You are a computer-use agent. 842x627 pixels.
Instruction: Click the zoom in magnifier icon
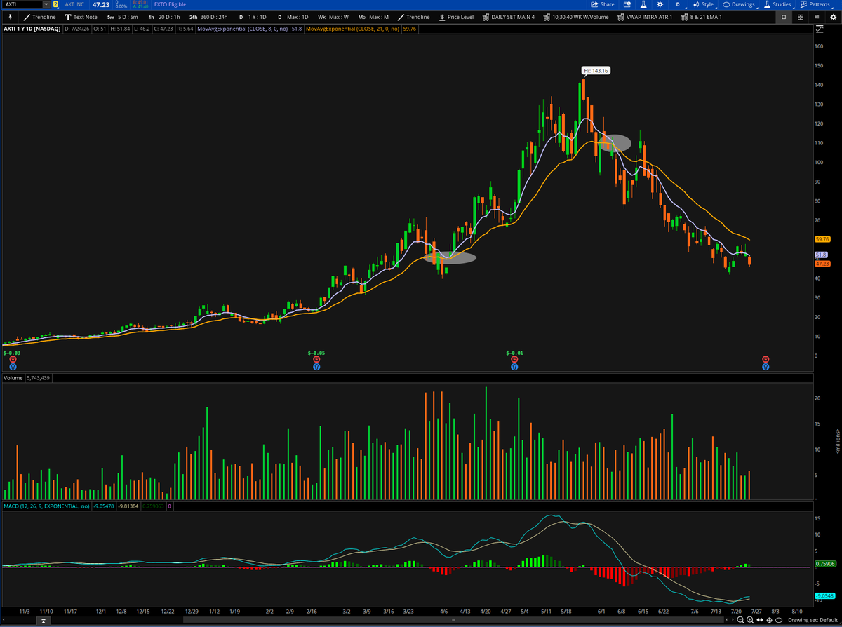751,620
